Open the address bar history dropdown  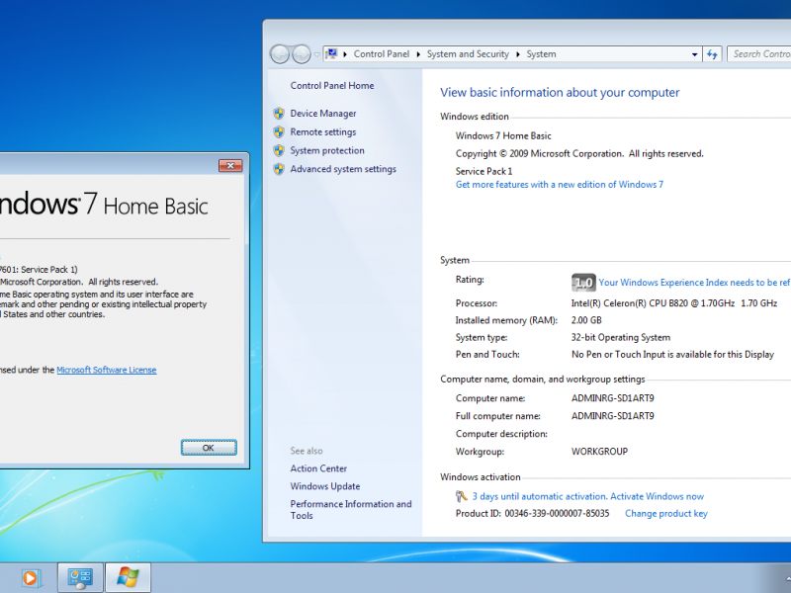pos(695,54)
